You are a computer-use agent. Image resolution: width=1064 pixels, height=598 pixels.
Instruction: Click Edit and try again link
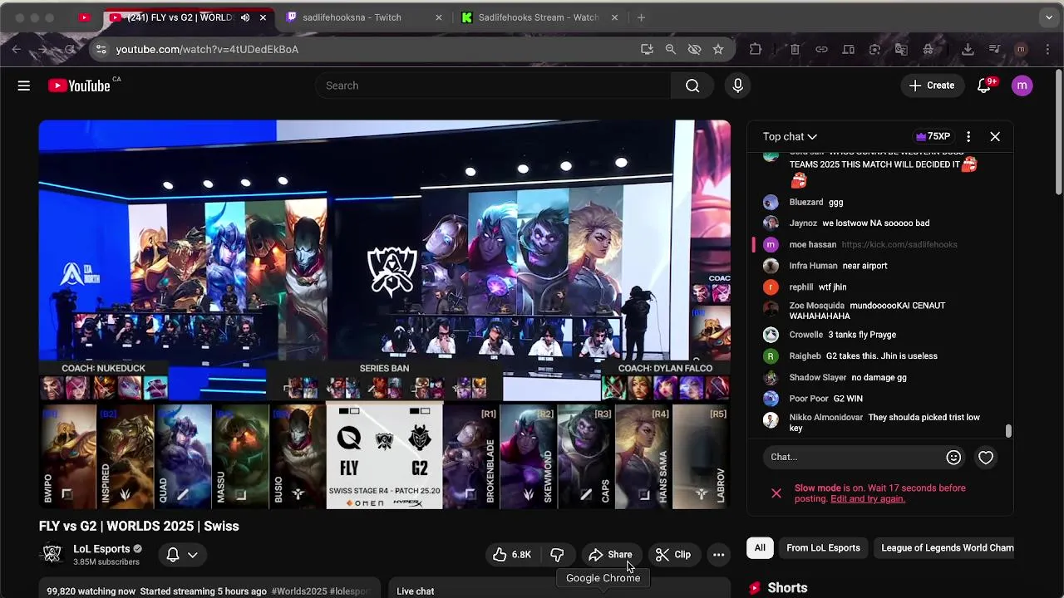pyautogui.click(x=867, y=499)
